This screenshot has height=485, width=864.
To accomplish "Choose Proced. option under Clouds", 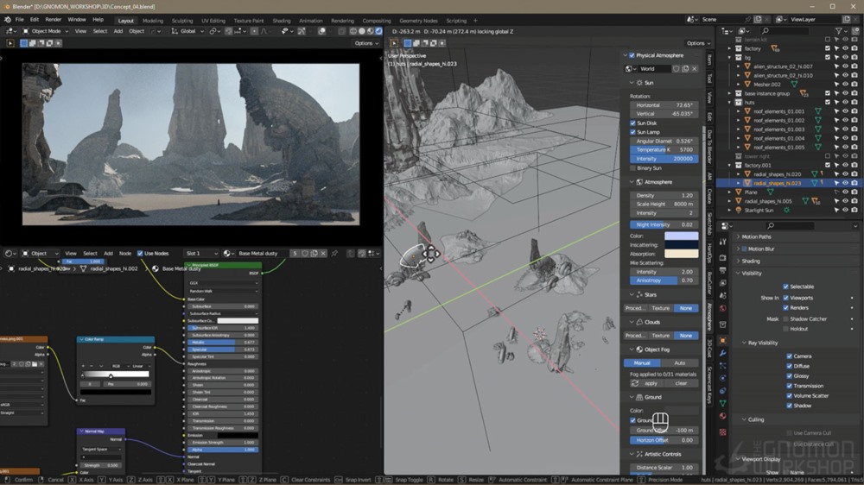I will (x=635, y=335).
